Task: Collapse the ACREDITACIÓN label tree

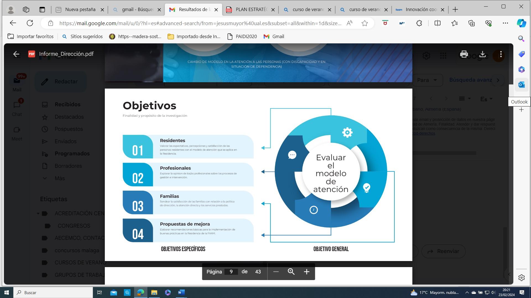Action: coord(38,213)
